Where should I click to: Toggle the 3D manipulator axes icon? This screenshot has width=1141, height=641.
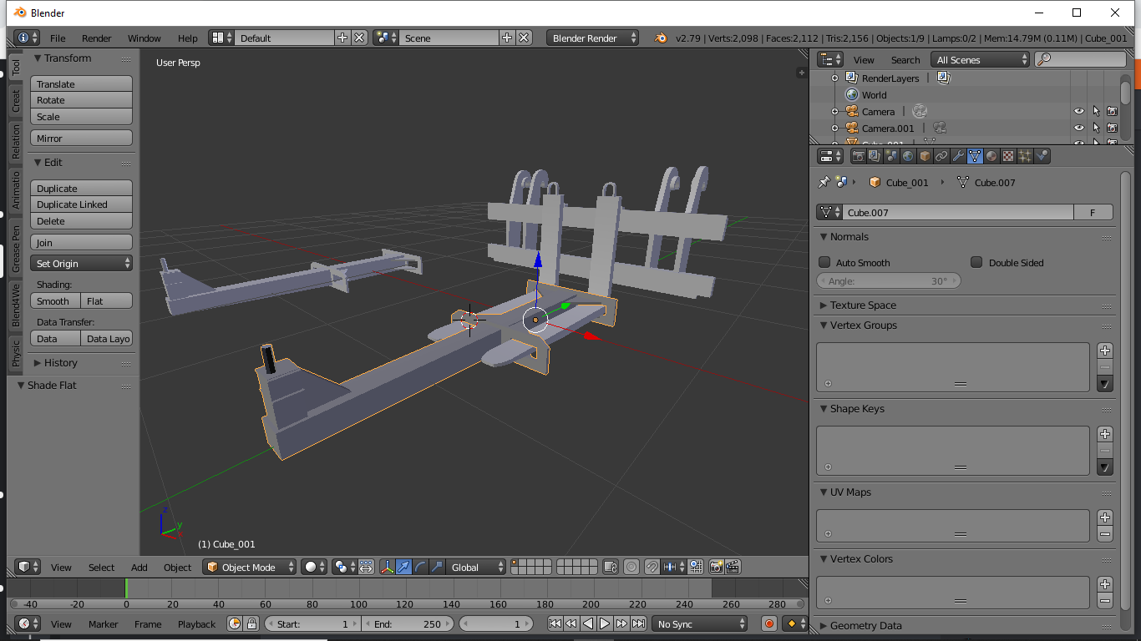pos(388,567)
